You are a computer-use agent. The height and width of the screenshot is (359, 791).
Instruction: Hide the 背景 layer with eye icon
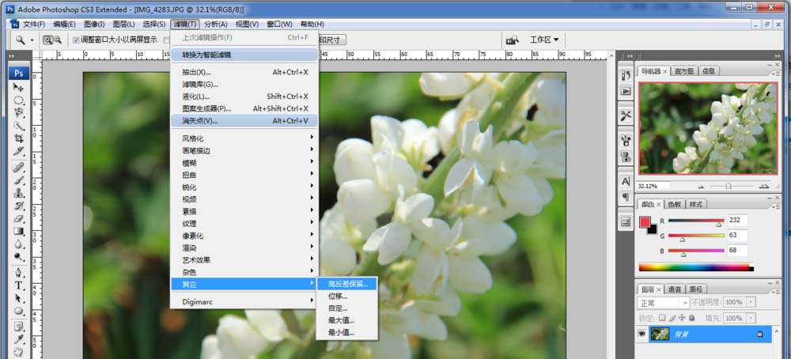coord(642,334)
